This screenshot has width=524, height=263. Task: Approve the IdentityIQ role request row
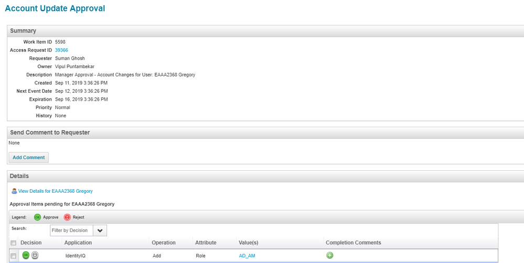pos(26,255)
